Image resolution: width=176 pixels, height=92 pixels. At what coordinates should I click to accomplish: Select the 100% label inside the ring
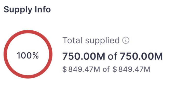[28, 56]
